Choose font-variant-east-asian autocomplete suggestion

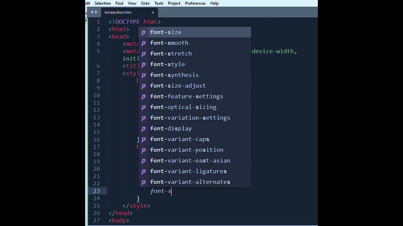(x=195, y=160)
